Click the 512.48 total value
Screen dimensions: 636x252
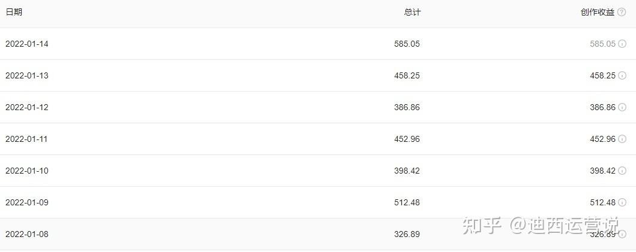coord(407,202)
